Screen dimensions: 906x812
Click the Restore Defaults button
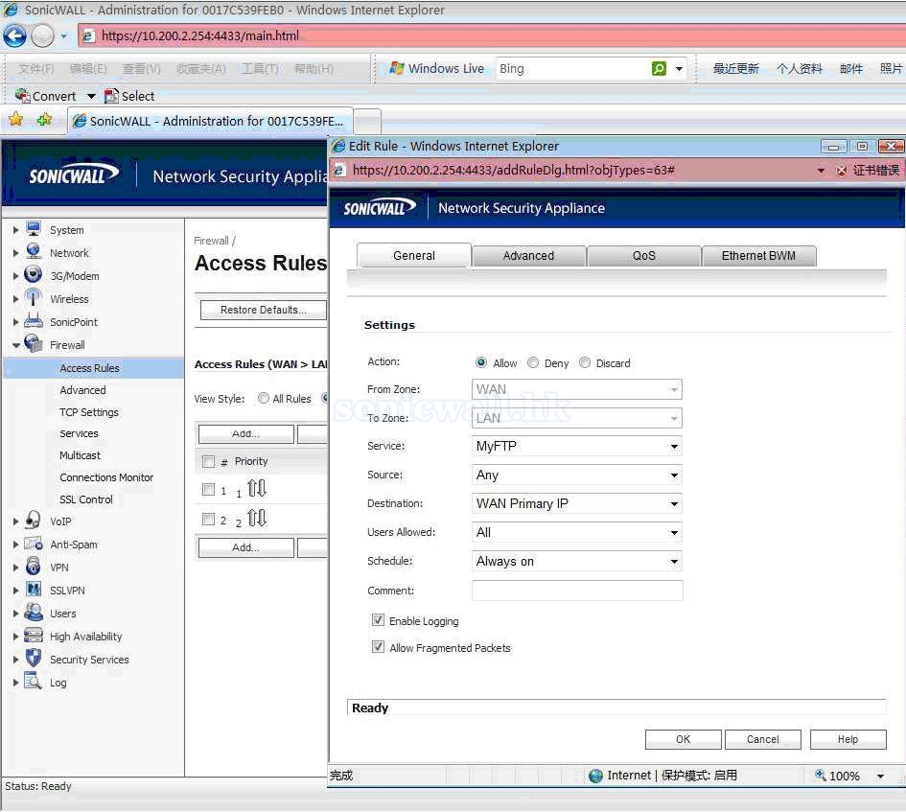(264, 310)
